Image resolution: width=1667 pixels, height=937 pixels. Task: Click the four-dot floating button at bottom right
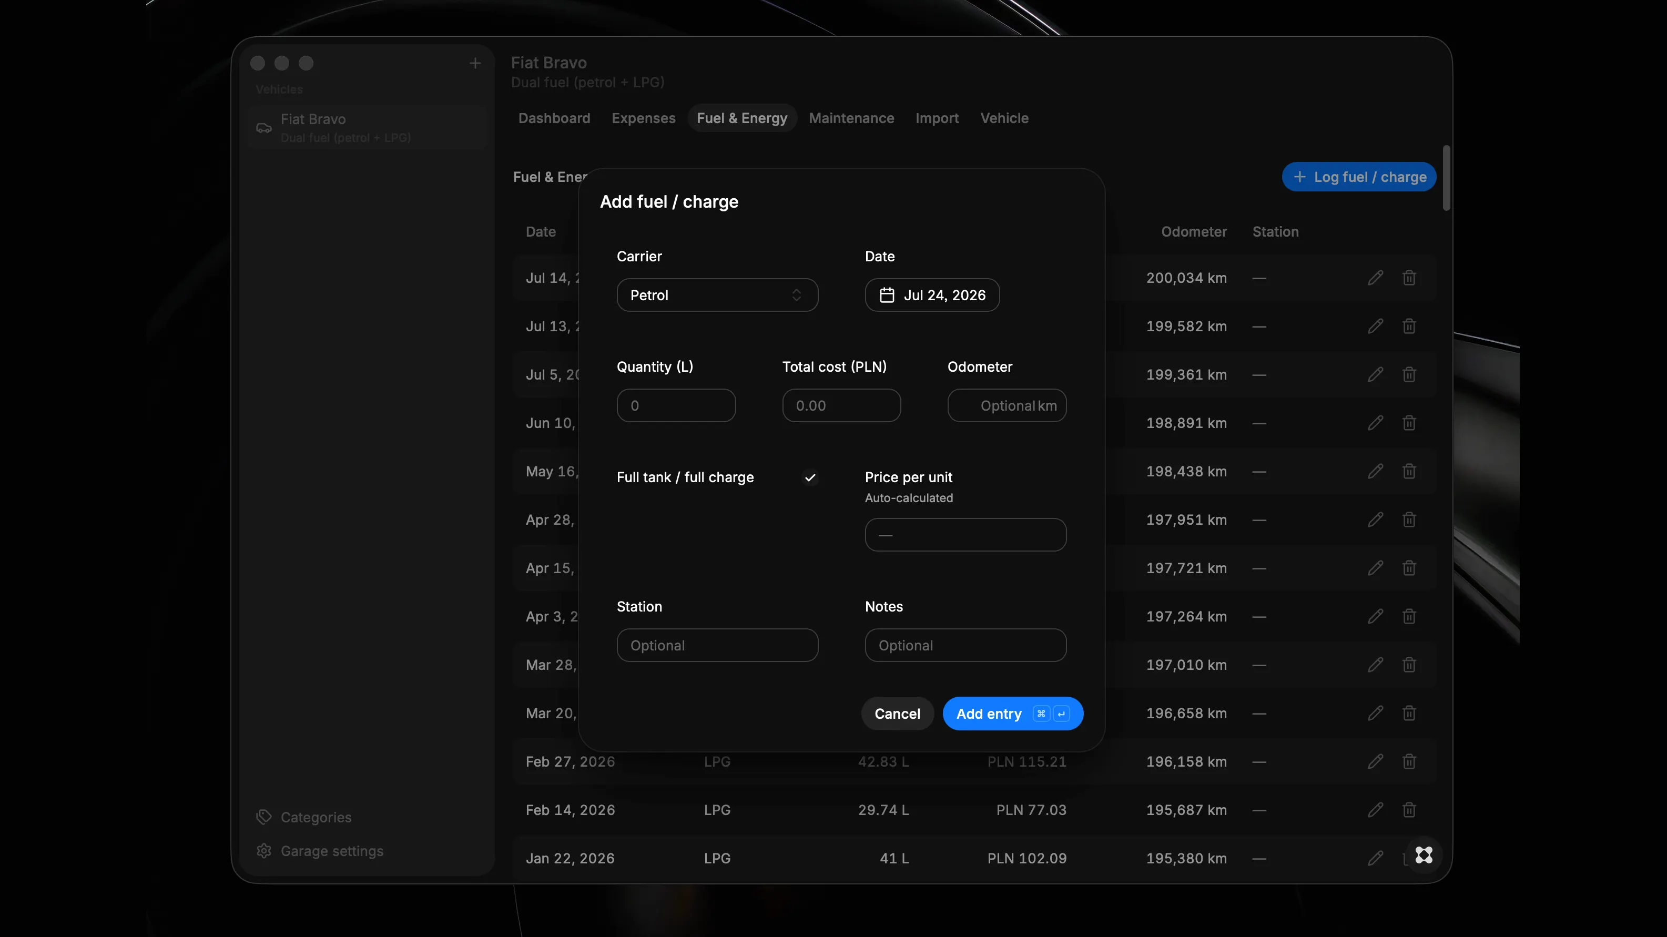point(1424,855)
